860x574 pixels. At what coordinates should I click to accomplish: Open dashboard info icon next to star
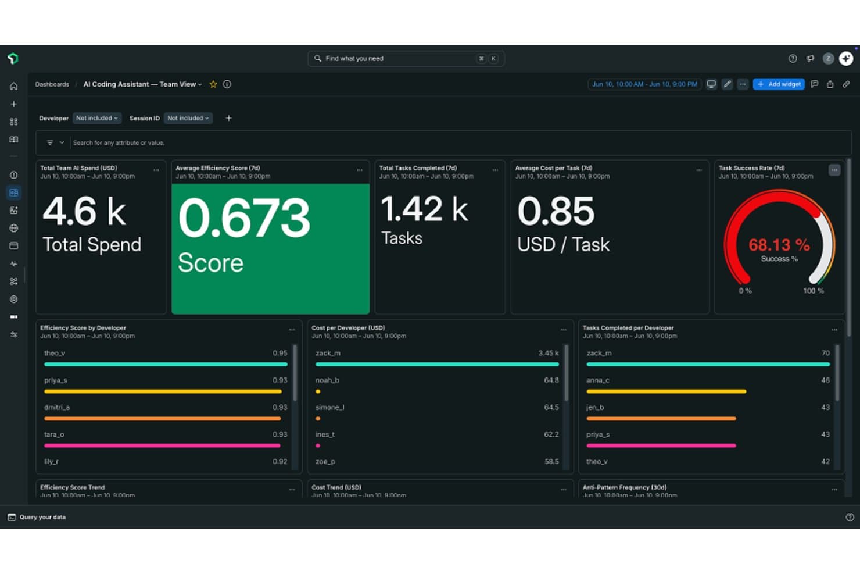coord(227,84)
